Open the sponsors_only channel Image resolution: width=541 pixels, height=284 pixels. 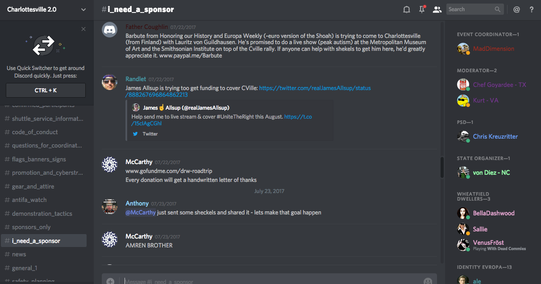(31, 227)
